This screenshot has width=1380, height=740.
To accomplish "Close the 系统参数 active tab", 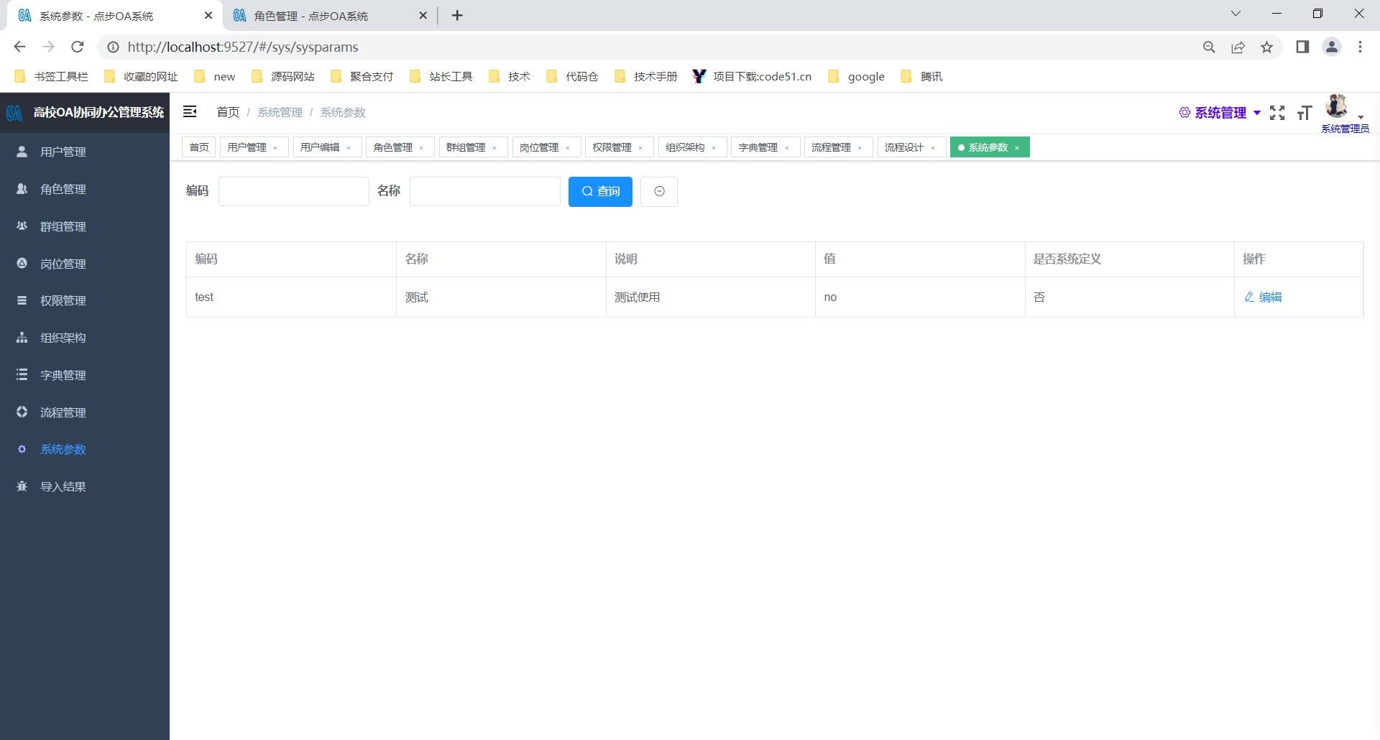I will (1017, 148).
